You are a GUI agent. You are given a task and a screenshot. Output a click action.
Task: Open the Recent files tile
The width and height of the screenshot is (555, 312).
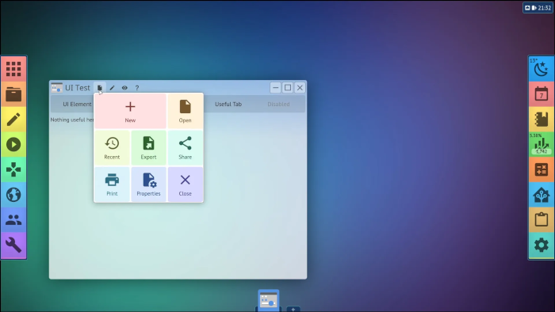[112, 148]
